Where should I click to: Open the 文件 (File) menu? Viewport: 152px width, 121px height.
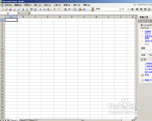[8, 5]
